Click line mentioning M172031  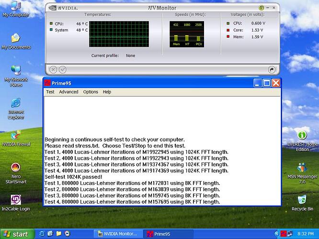pyautogui.click(x=132, y=183)
